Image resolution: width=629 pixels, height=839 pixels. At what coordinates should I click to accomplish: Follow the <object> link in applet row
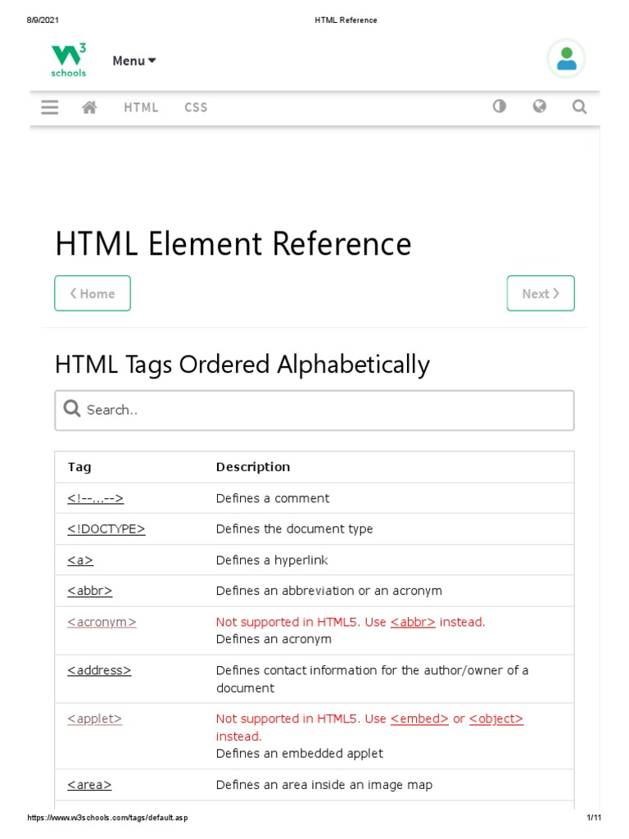[496, 719]
